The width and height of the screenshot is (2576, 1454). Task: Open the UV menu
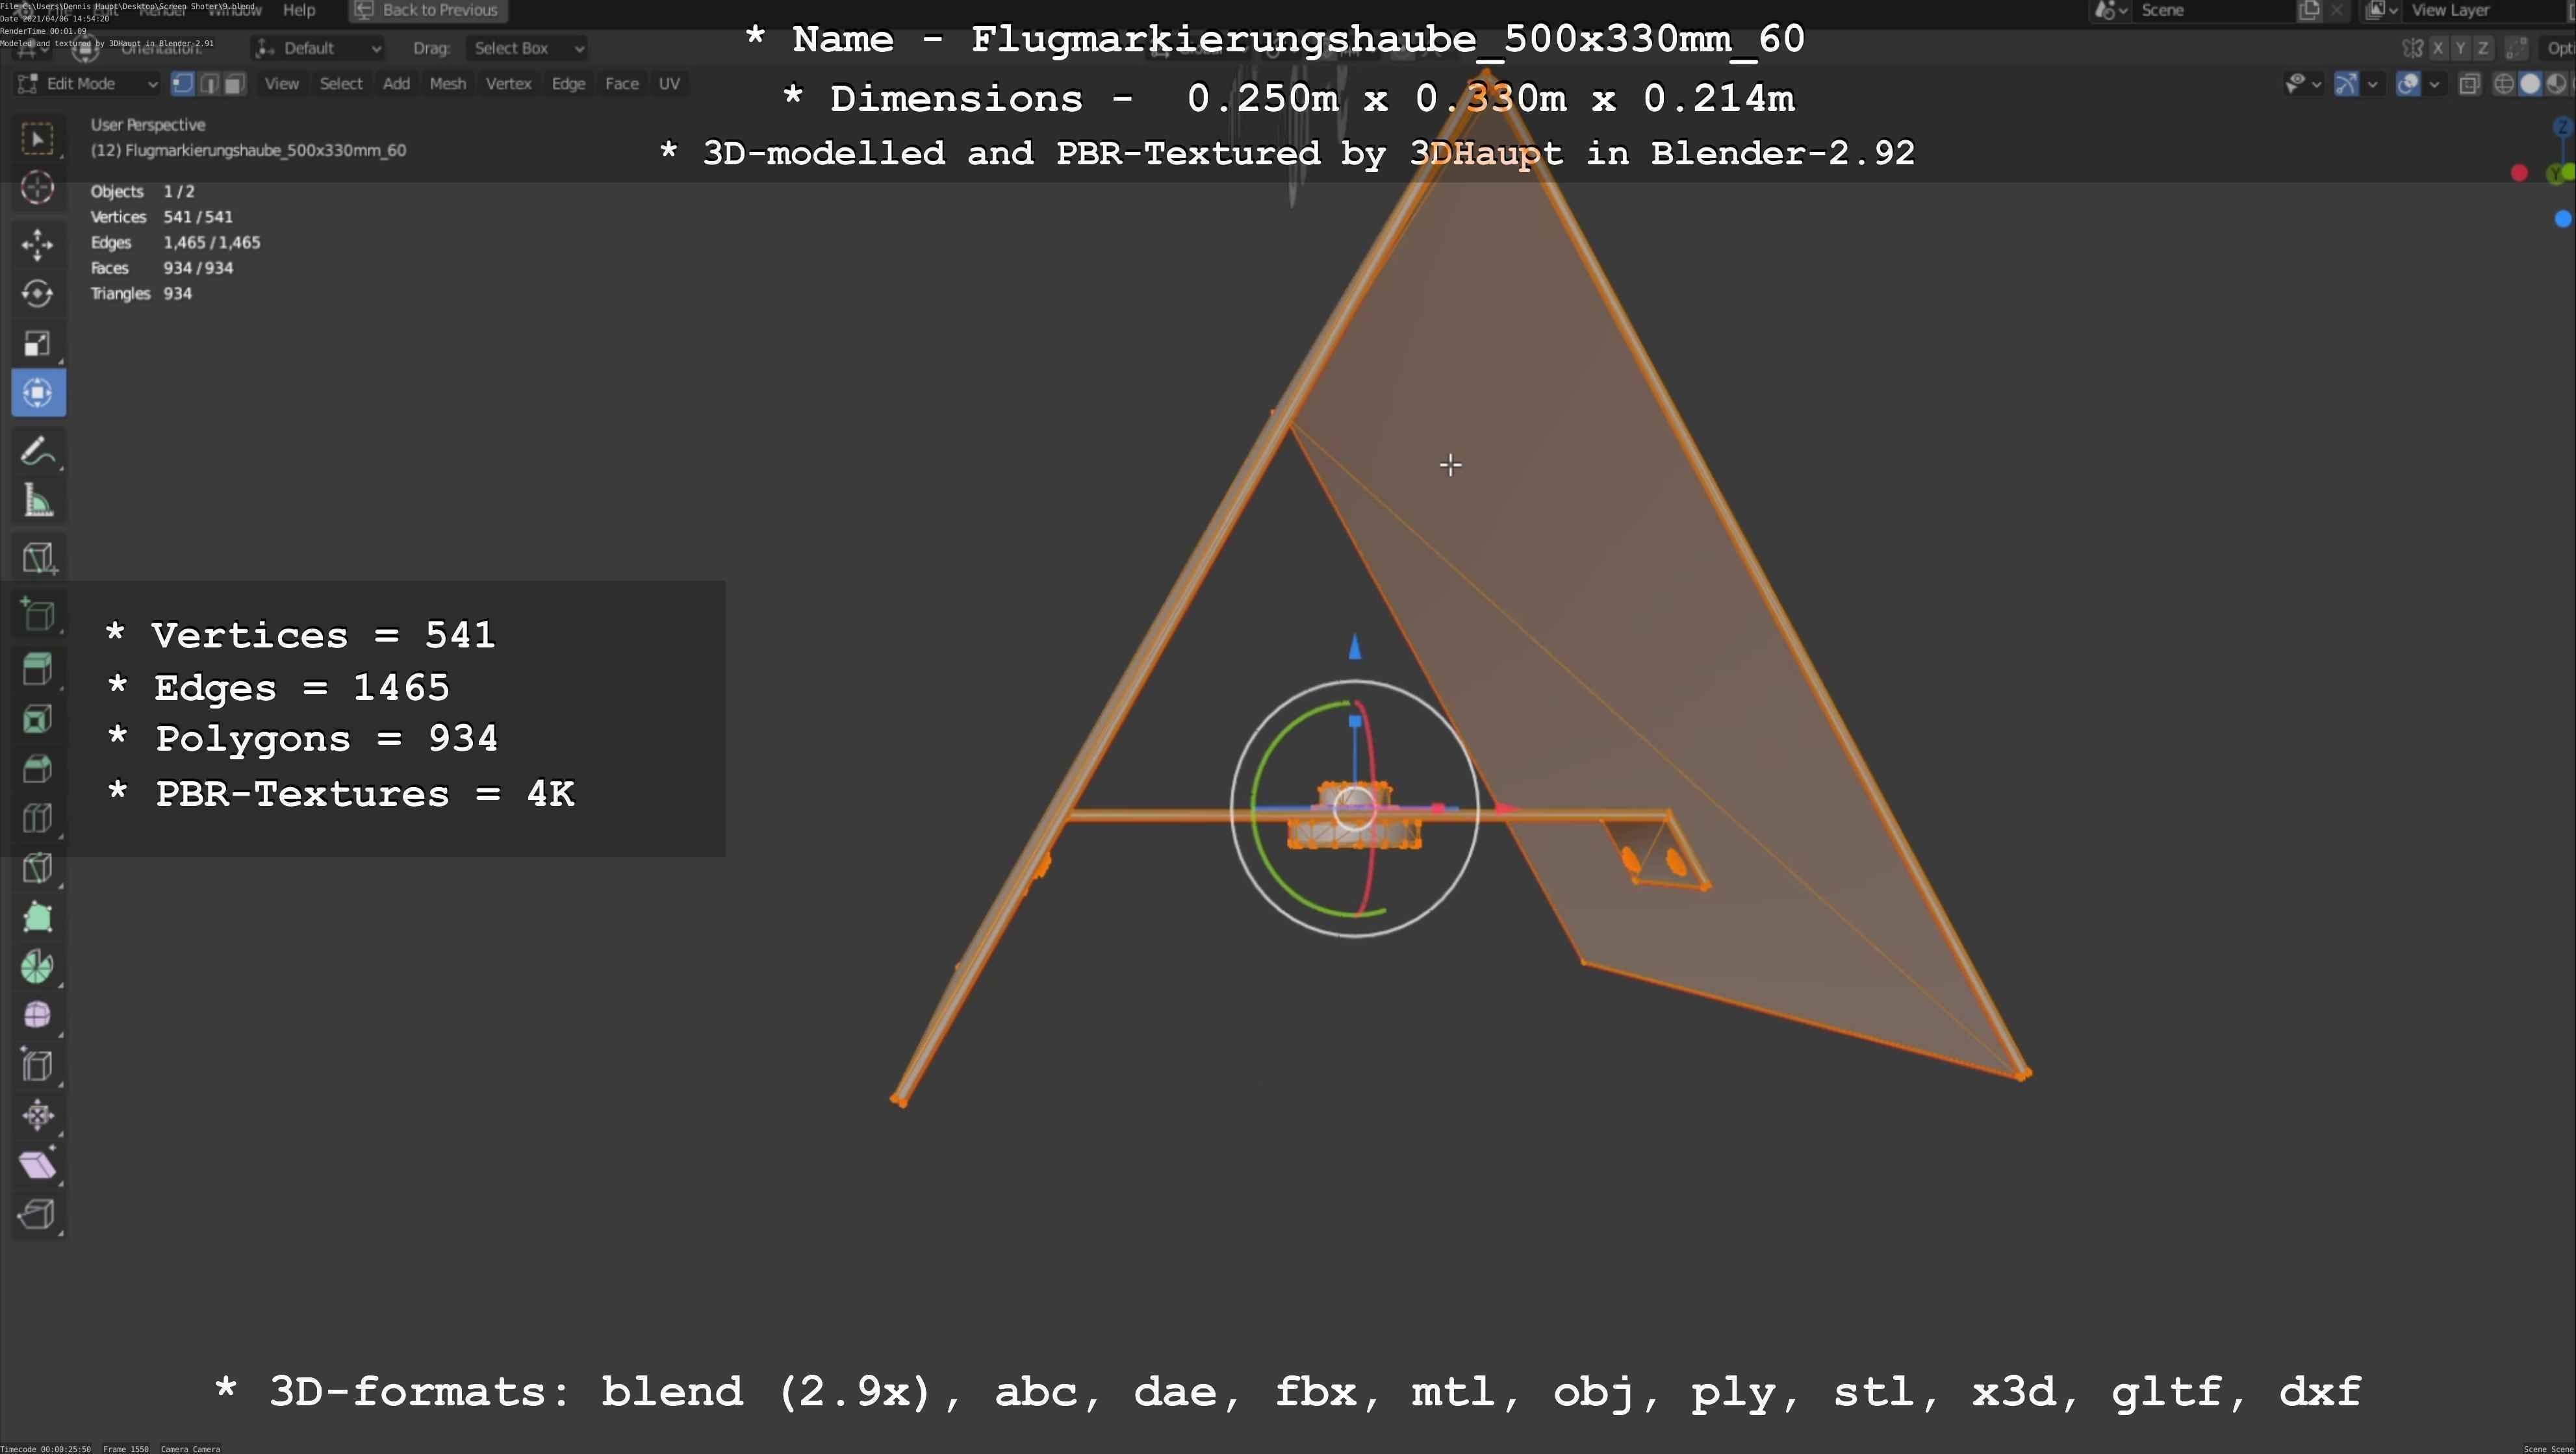point(670,84)
